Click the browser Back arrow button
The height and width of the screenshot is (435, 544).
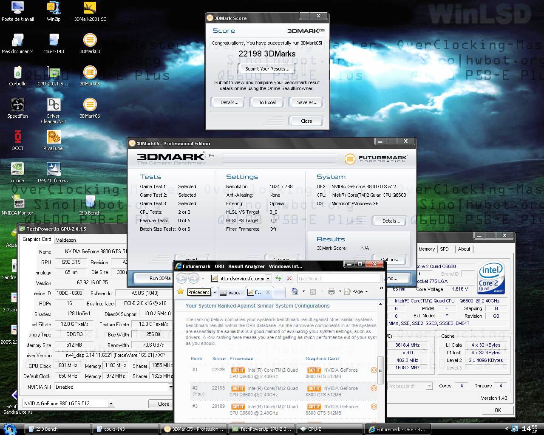click(182, 279)
